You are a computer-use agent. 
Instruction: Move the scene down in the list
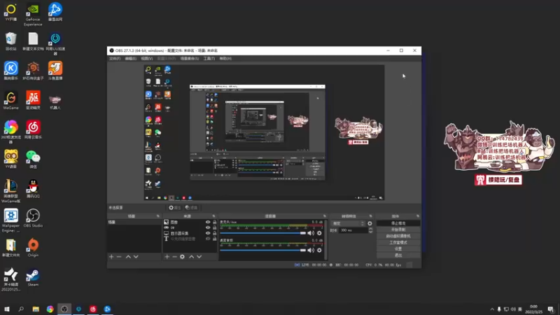click(136, 257)
